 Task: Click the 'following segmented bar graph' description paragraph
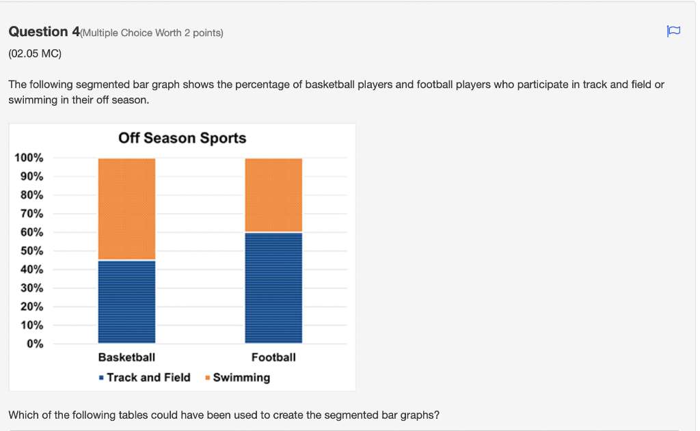click(x=336, y=92)
